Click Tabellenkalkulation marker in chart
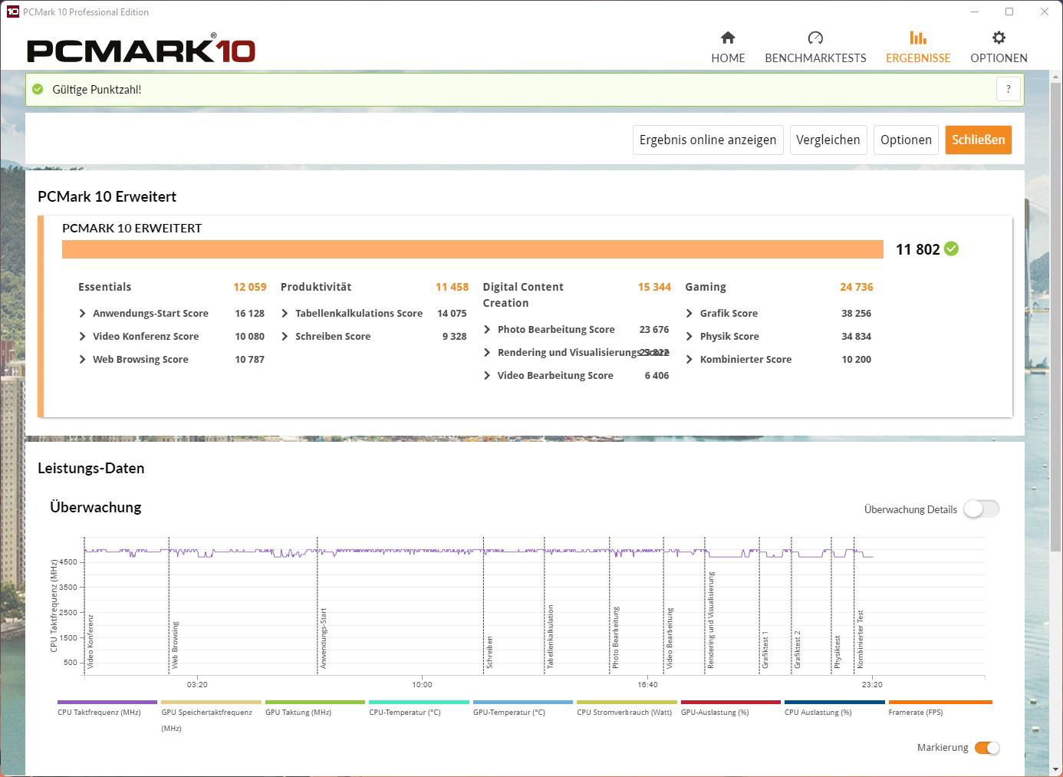 [x=550, y=637]
